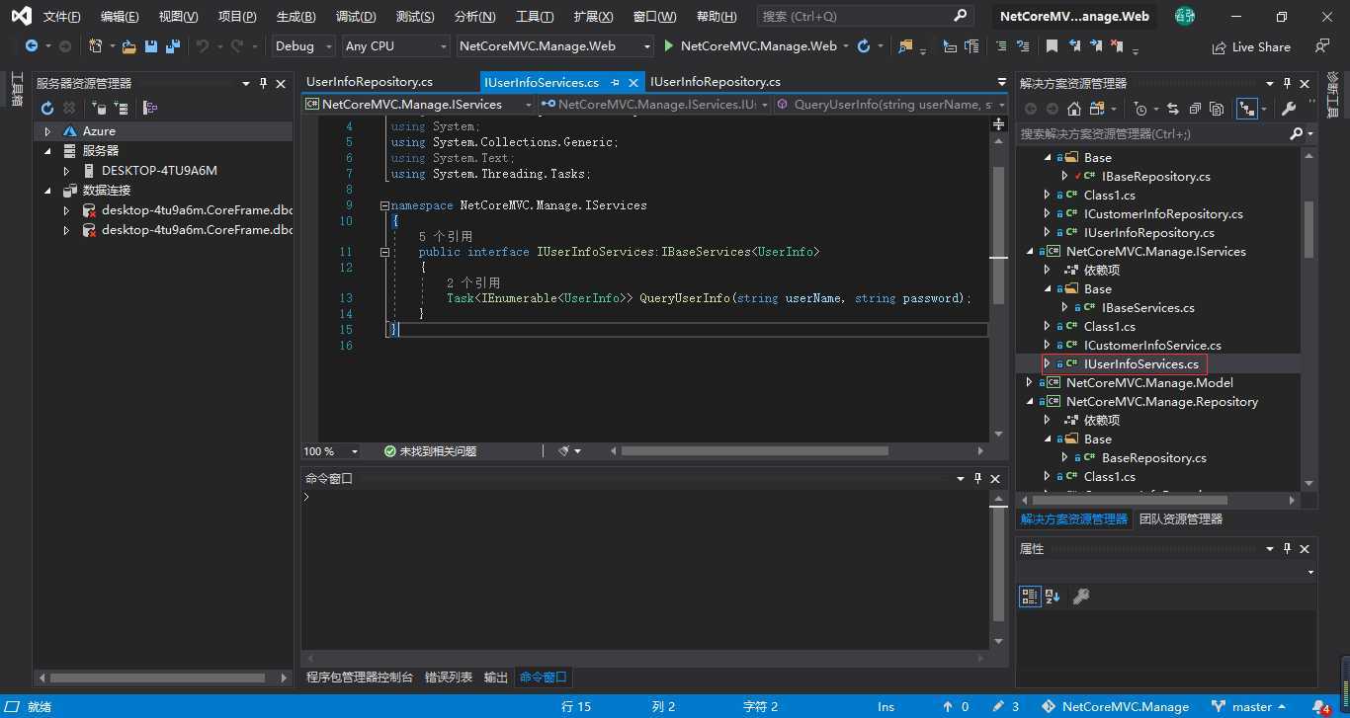Refresh Server Explorer with refresh icon
The width and height of the screenshot is (1350, 718).
46,108
